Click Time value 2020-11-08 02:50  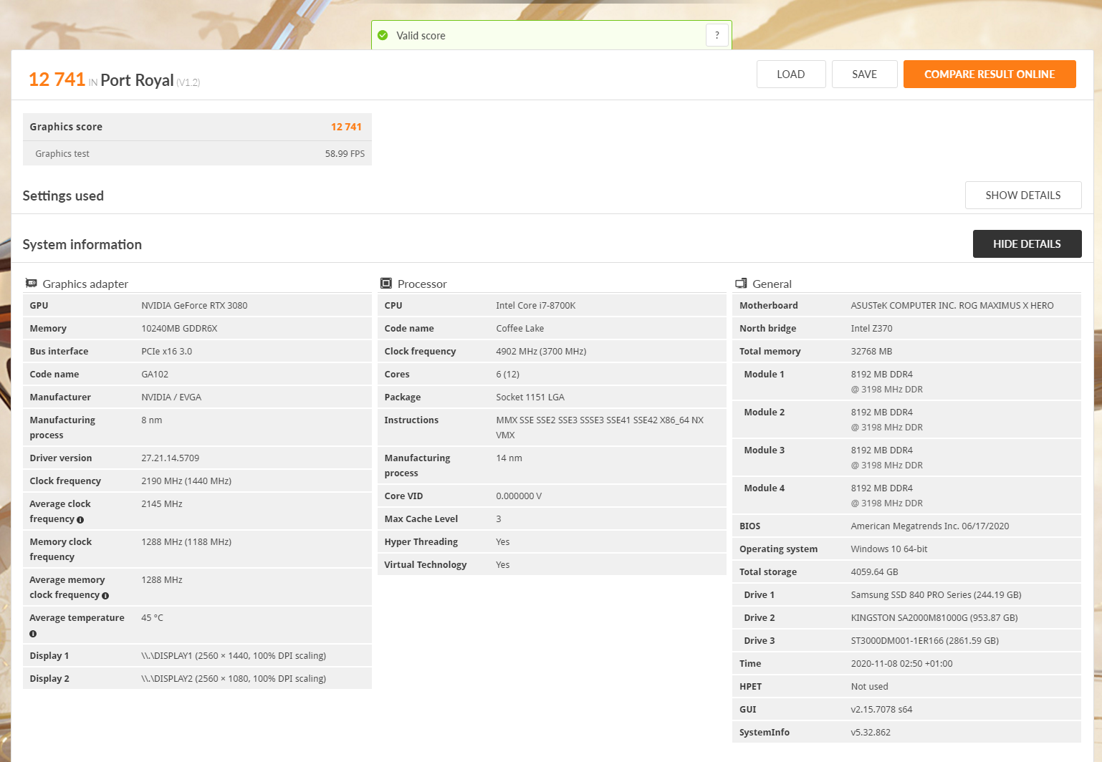coord(901,663)
